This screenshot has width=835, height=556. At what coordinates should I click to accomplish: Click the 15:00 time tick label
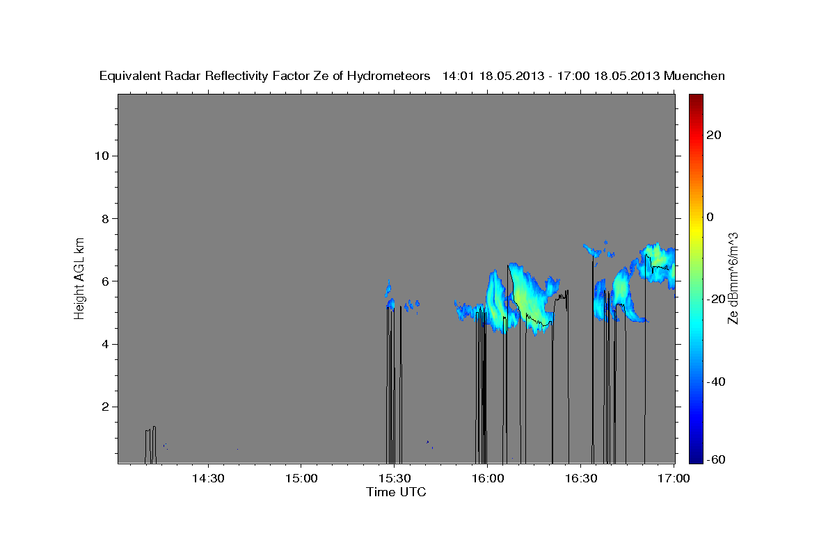pos(301,479)
